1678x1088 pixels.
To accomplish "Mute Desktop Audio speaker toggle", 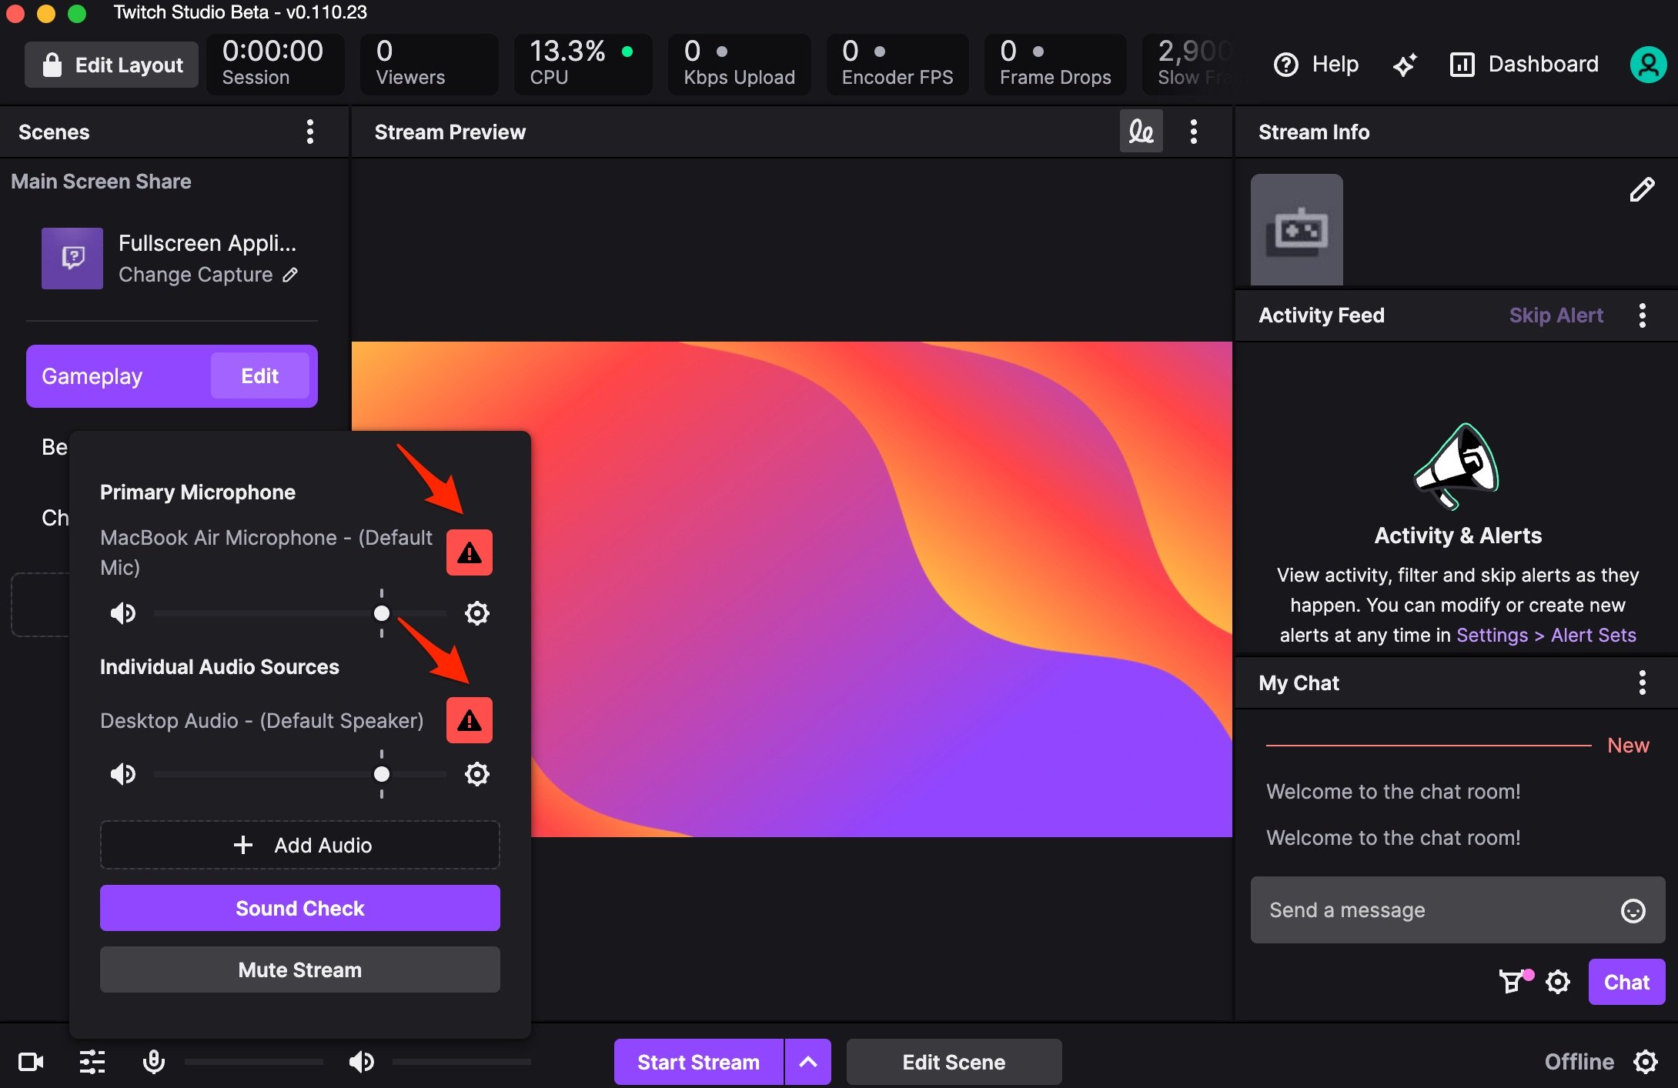I will tap(123, 774).
